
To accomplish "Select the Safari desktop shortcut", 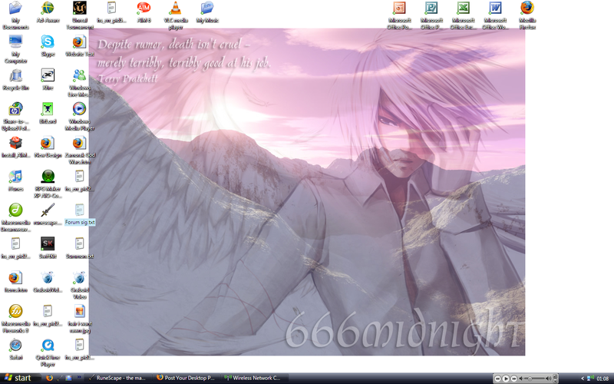I will (x=15, y=349).
